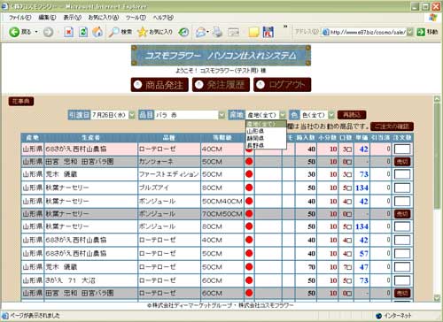Open the お気に入り star favorites panel
Screen dimensions: 443x322
[155, 32]
